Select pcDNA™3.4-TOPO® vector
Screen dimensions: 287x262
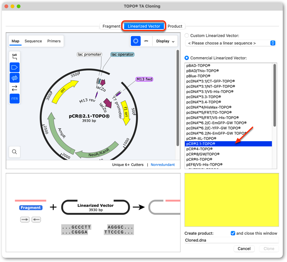click(x=228, y=102)
